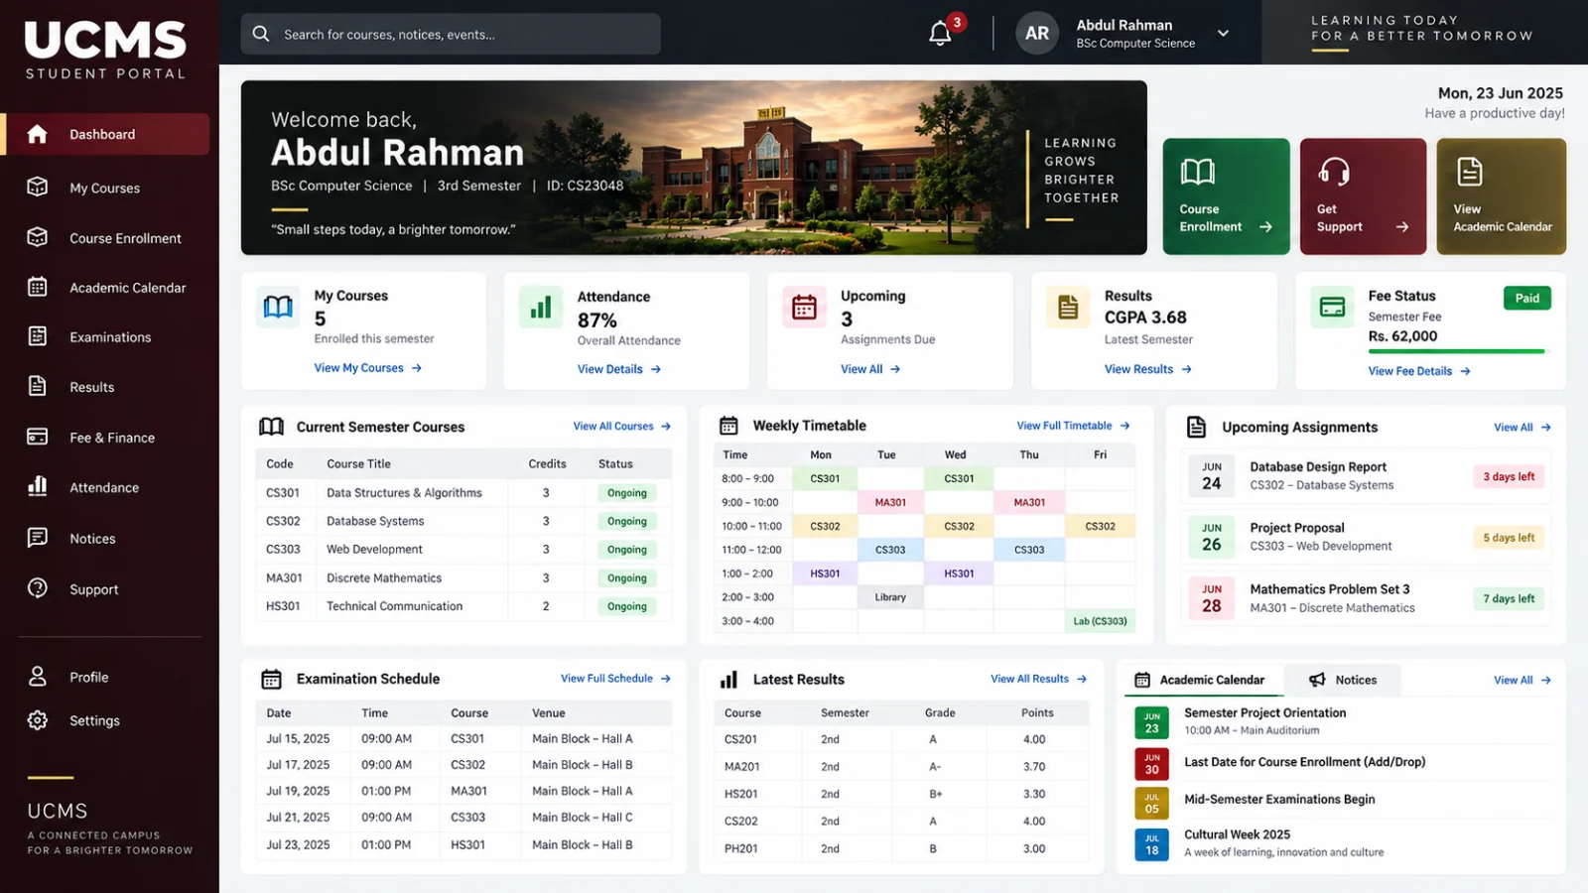The height and width of the screenshot is (893, 1588).
Task: Click the book icon on My Courses card
Action: [x=278, y=308]
